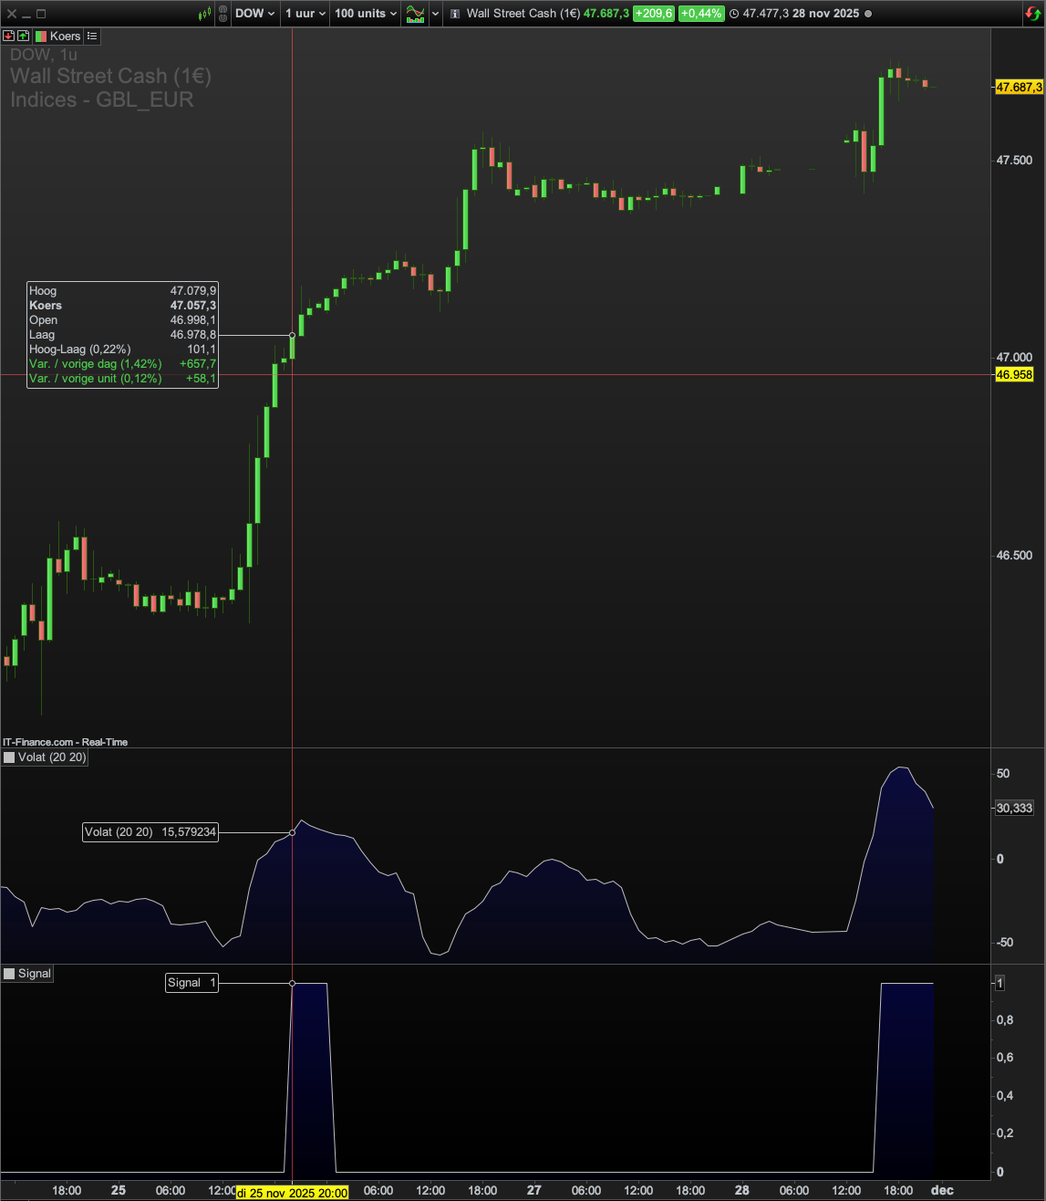Click the -50 label on Volat axis
Viewport: 1046px width, 1201px height.
[1004, 943]
